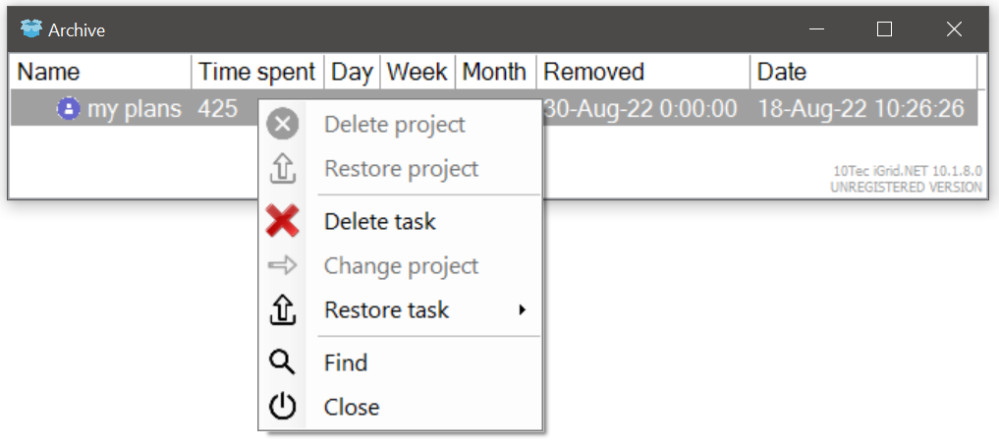Choose Close in the context menu

pyautogui.click(x=352, y=407)
